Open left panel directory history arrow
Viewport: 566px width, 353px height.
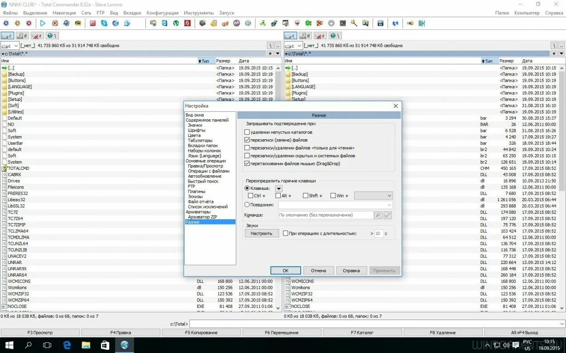point(278,53)
